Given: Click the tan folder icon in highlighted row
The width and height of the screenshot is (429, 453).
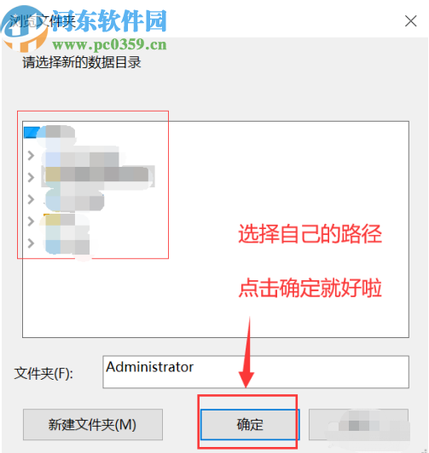Looking at the screenshot, I should (x=53, y=175).
